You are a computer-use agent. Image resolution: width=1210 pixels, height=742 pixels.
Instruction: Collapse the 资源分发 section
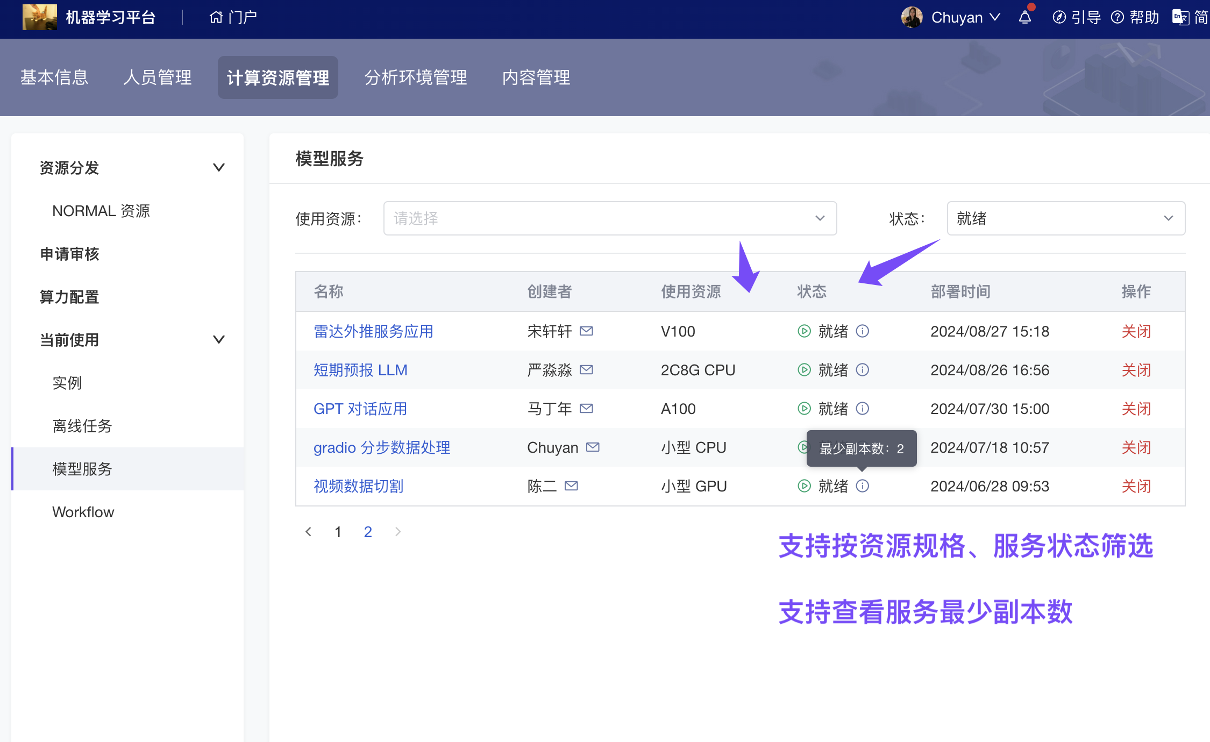tap(219, 167)
